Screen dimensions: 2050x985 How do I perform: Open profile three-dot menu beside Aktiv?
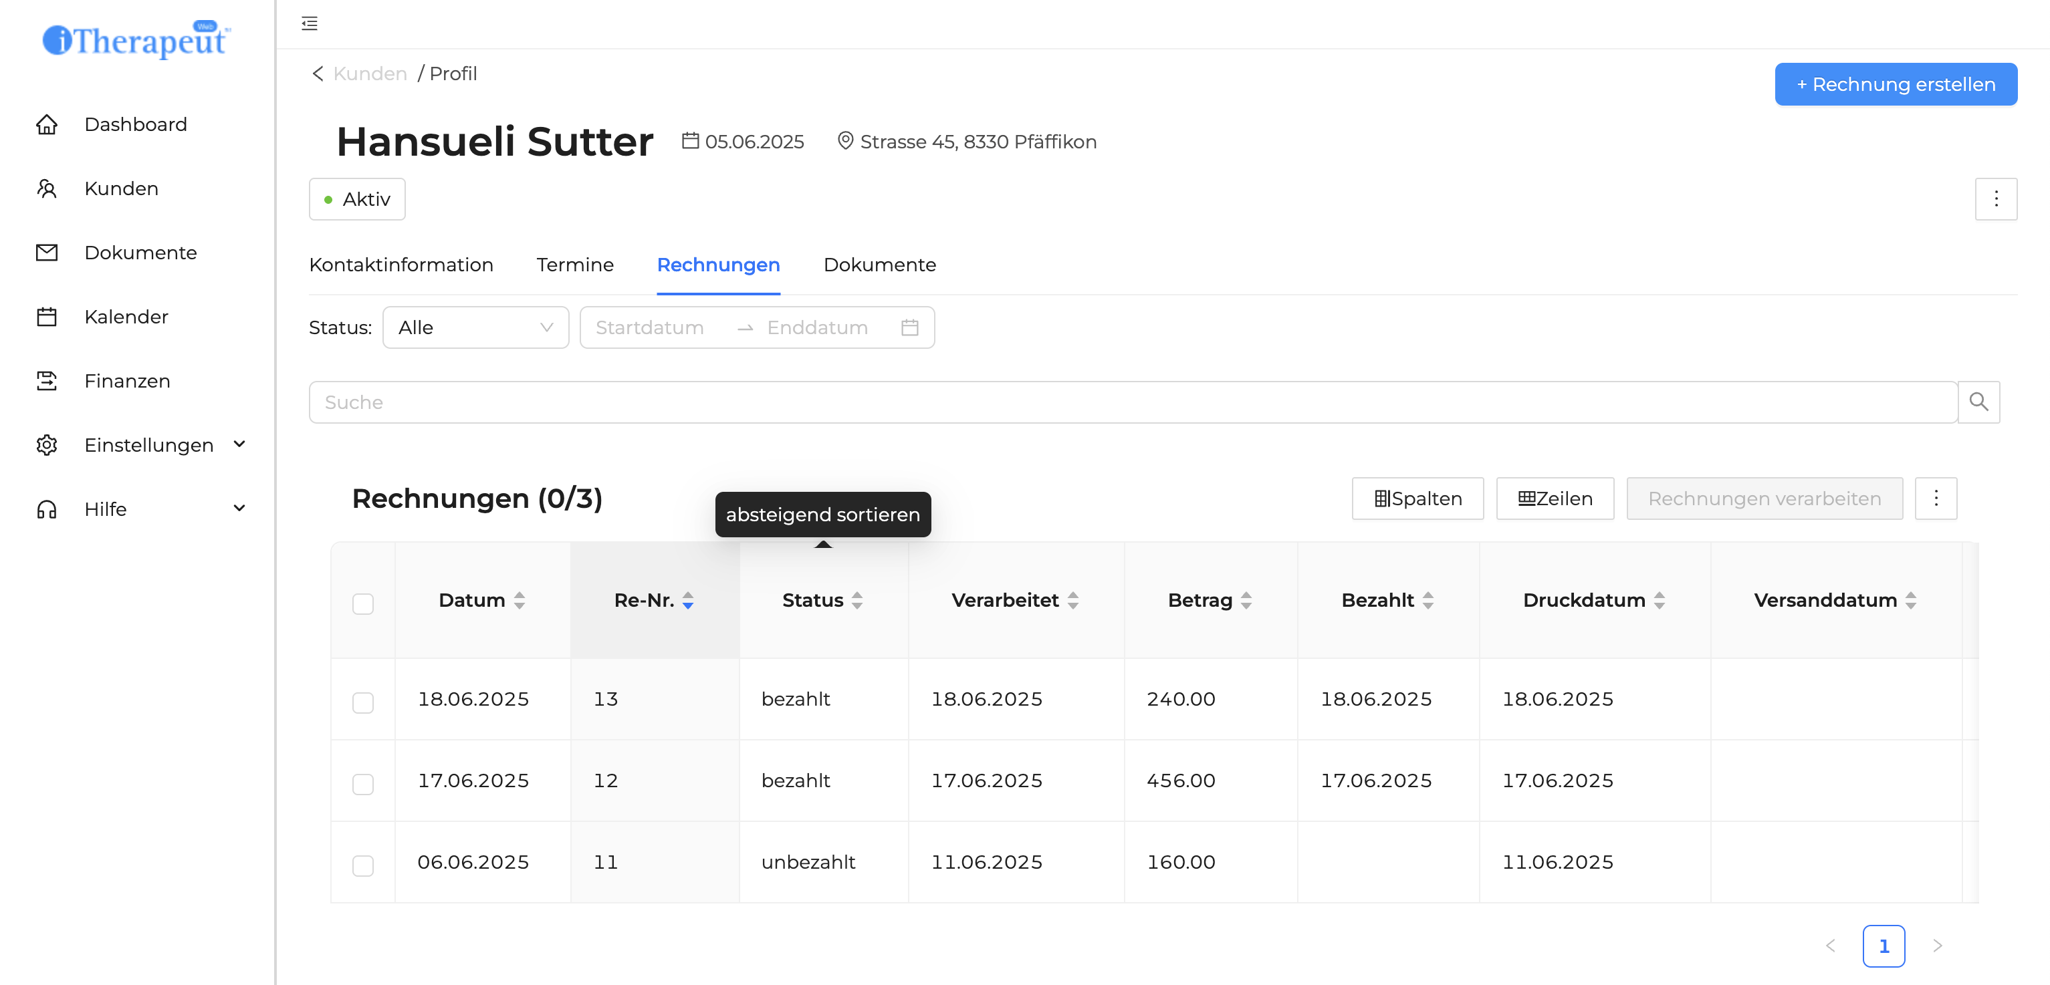pyautogui.click(x=1995, y=199)
